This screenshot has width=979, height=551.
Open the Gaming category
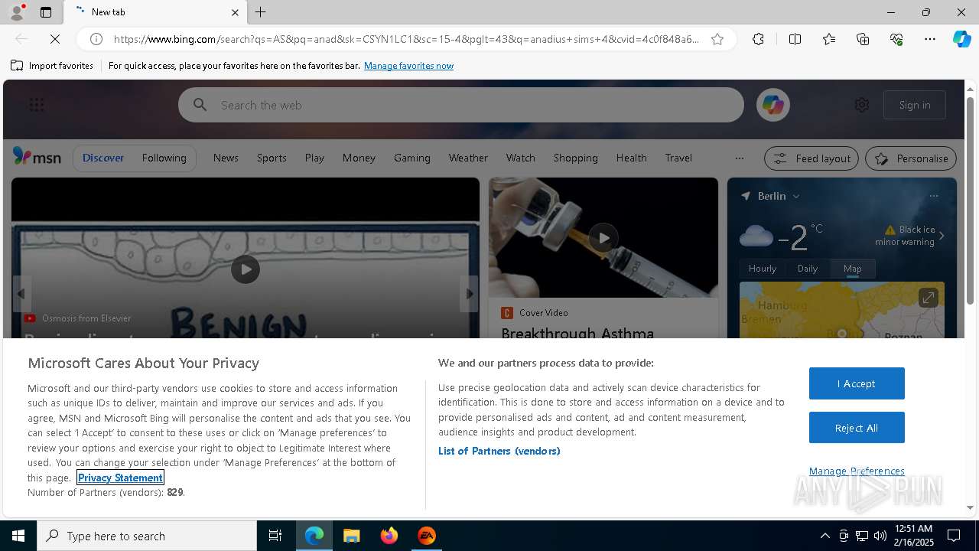click(x=412, y=158)
